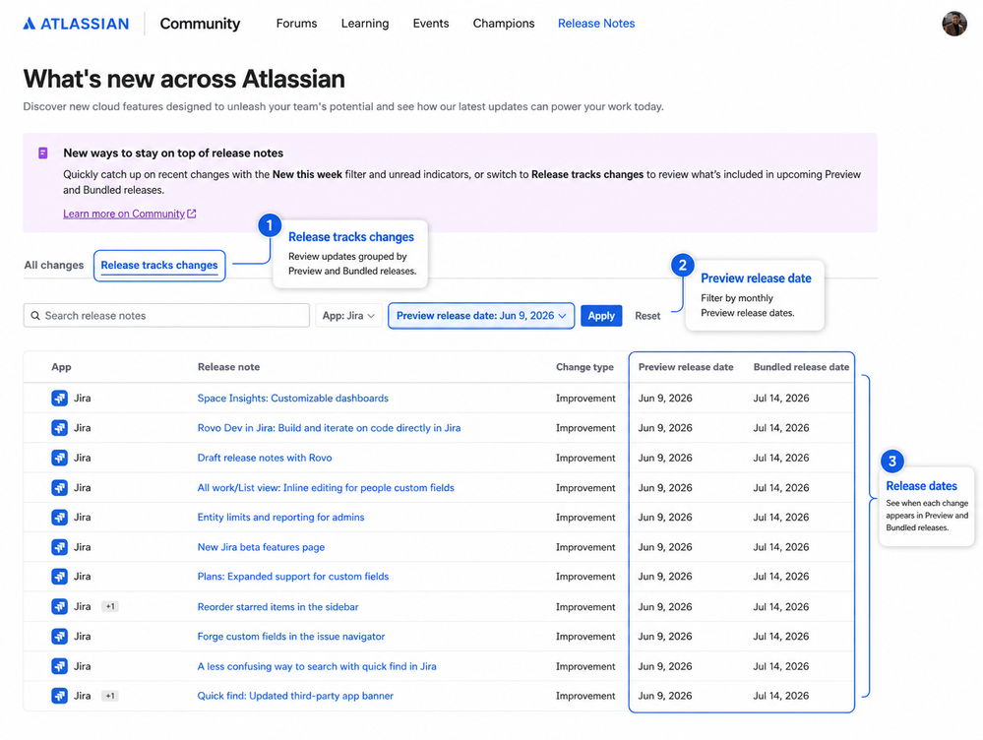Click New ways to stay on top heading
This screenshot has width=983, height=740.
[173, 153]
